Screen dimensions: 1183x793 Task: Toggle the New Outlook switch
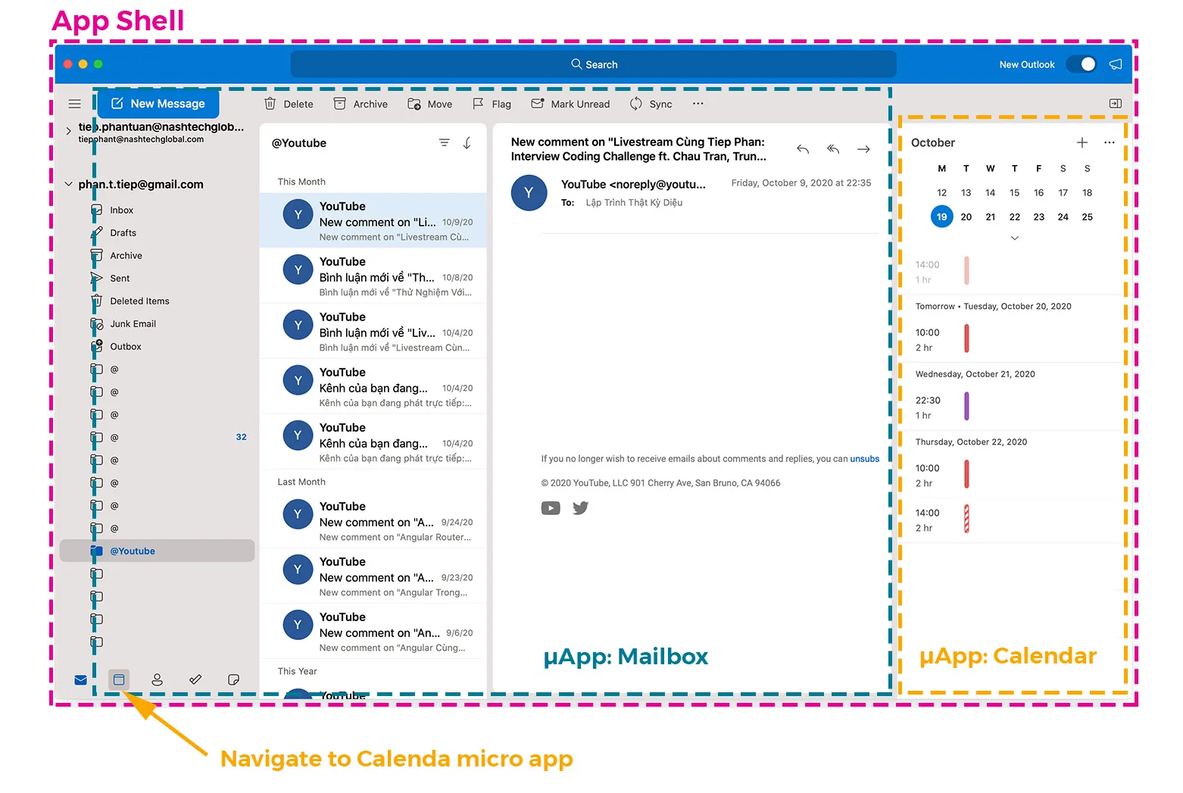1082,64
